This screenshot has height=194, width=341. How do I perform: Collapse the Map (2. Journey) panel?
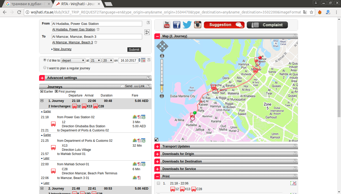[157, 36]
